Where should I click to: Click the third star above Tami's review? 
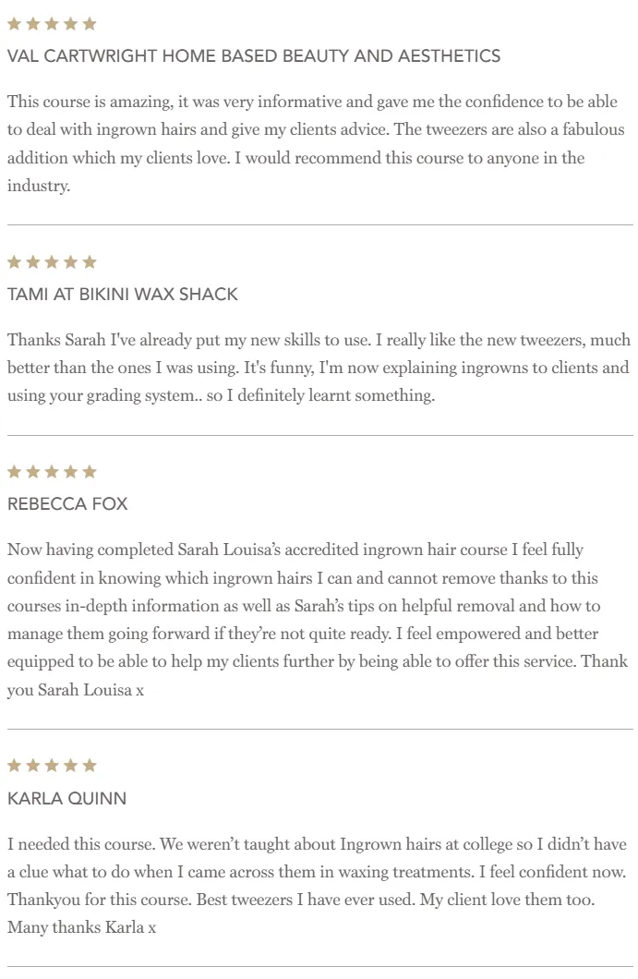click(52, 261)
